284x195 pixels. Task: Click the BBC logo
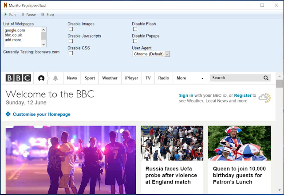18,78
